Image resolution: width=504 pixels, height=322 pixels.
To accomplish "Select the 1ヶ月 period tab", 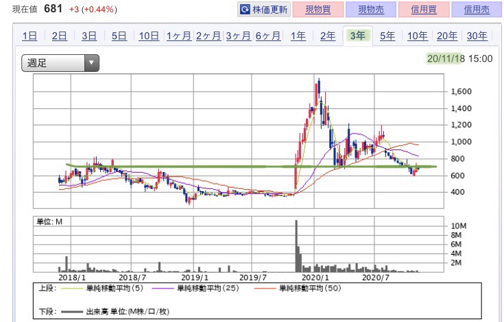I will click(179, 36).
